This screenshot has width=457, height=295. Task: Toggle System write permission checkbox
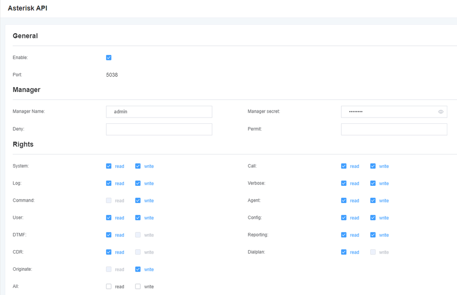[x=138, y=166]
